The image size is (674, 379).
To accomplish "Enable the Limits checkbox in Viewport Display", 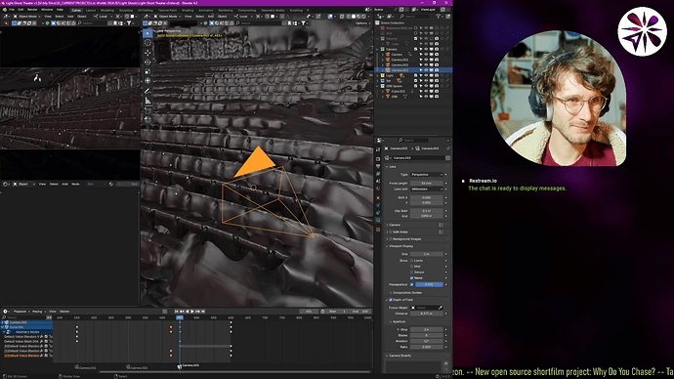I will [x=411, y=261].
